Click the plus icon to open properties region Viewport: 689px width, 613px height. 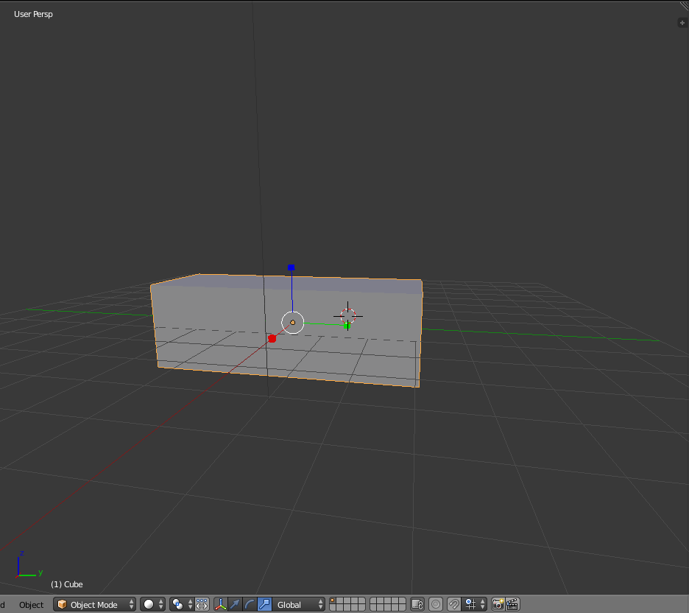pyautogui.click(x=682, y=23)
